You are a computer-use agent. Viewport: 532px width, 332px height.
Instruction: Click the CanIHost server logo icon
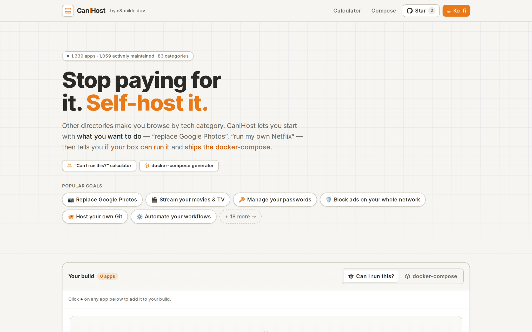68,11
